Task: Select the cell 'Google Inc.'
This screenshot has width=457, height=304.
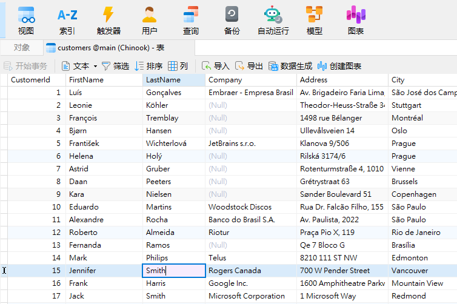Action: point(251,283)
